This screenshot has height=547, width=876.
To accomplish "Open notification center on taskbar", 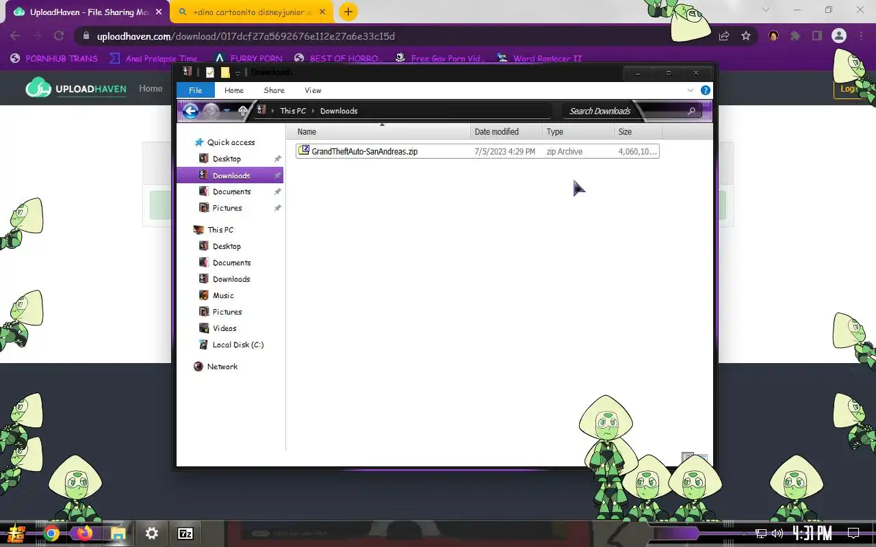I will [x=853, y=533].
